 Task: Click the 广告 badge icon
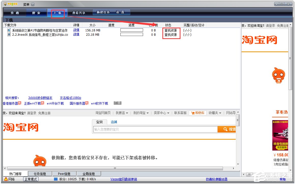118,103
